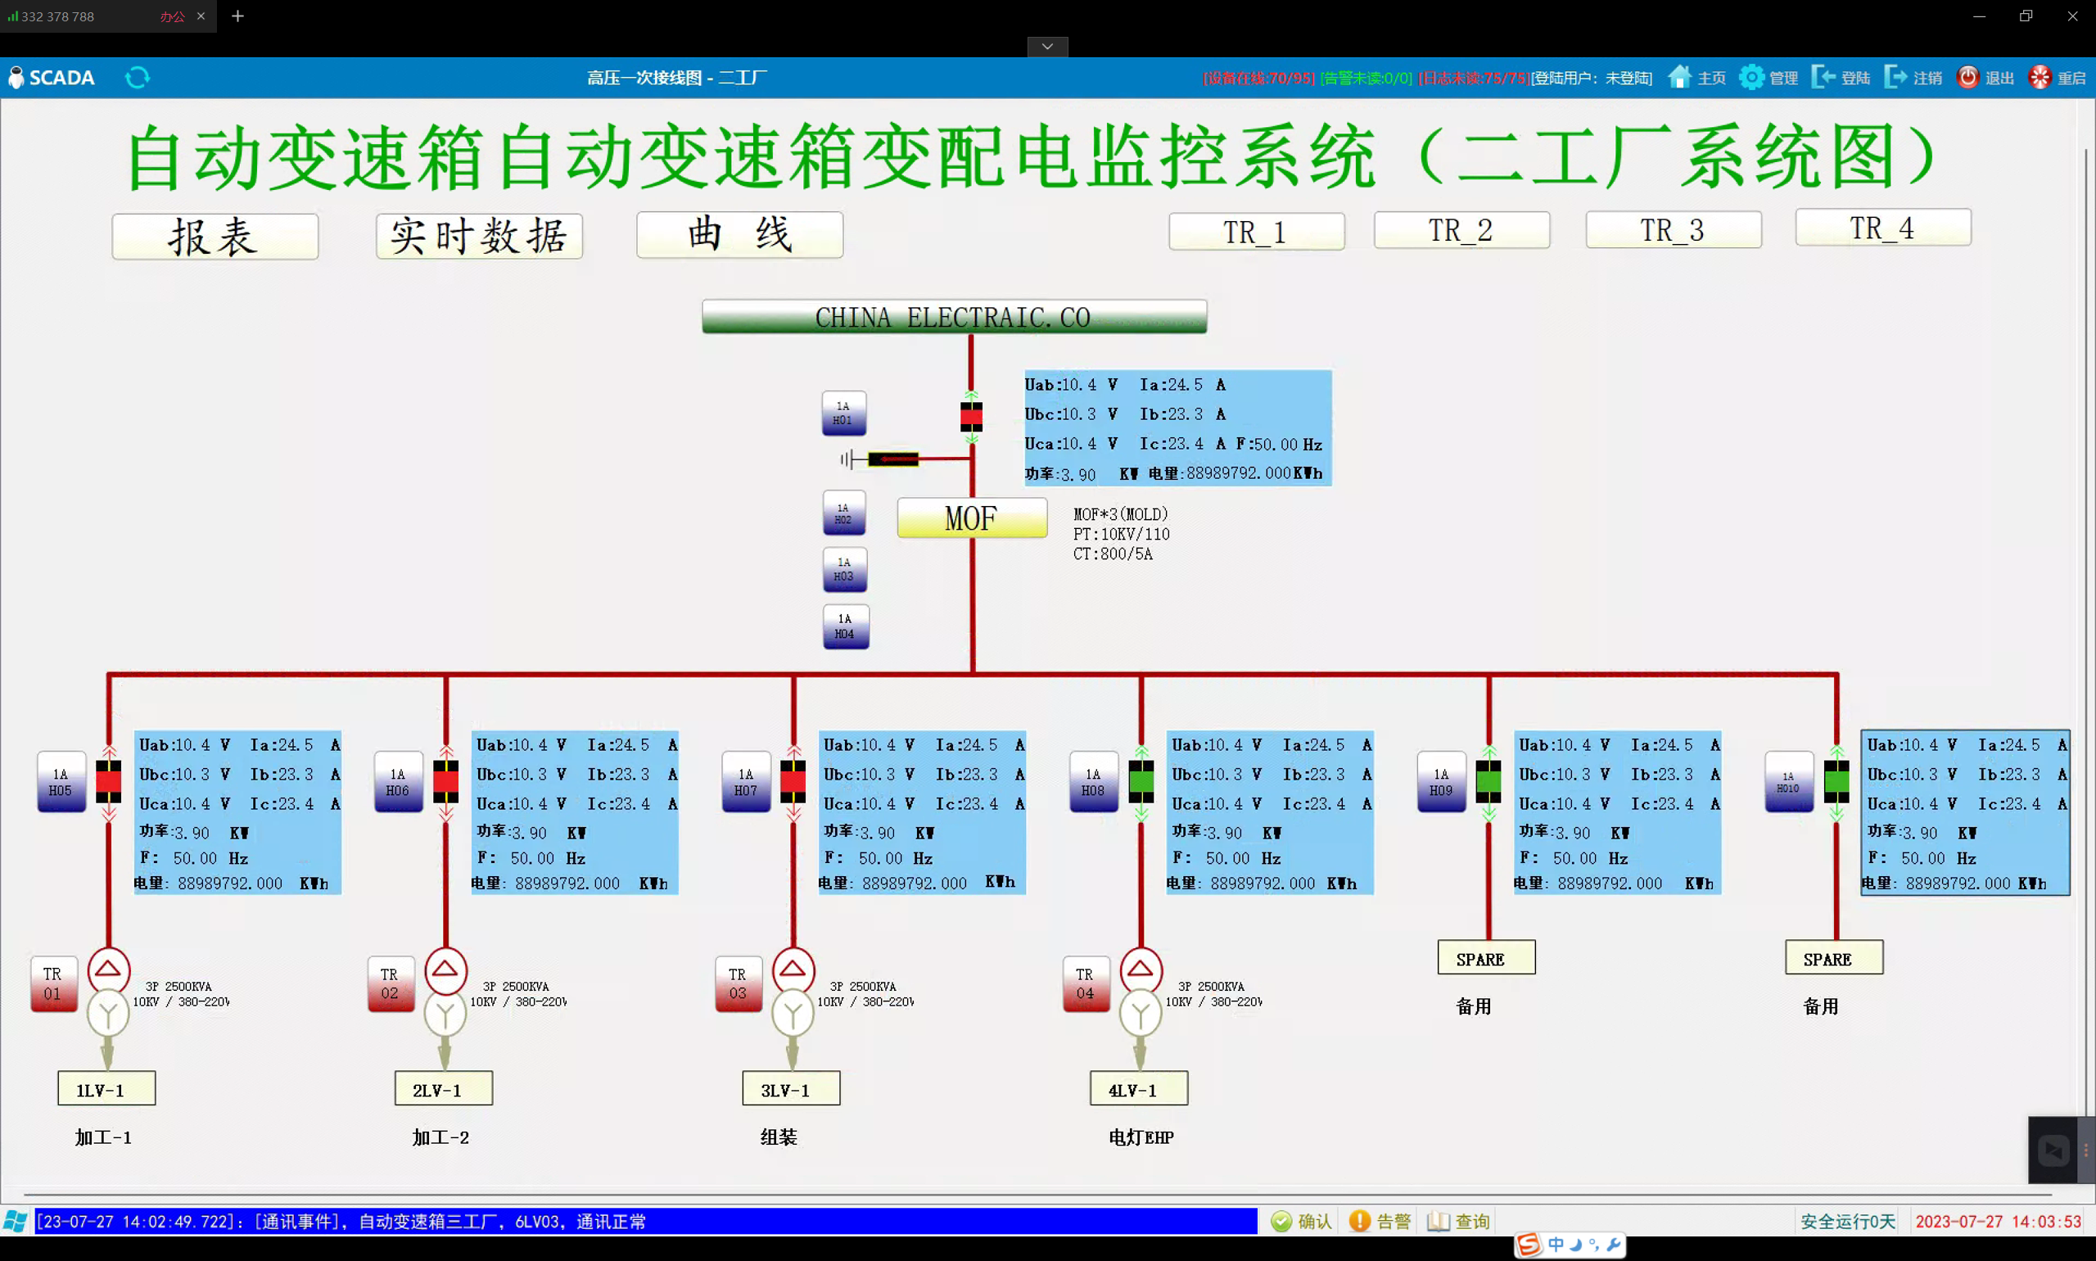Click the 登陆 login icon
The image size is (2096, 1261).
pos(1823,77)
